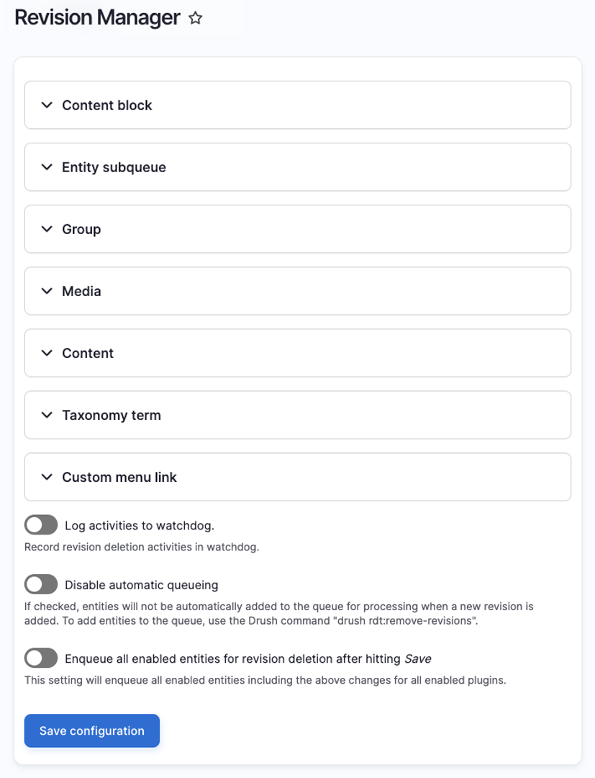Click the chevron icon beside Taxonomy term
This screenshot has height=778, width=595.
47,416
